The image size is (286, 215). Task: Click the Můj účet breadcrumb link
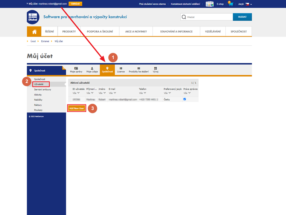[59, 41]
